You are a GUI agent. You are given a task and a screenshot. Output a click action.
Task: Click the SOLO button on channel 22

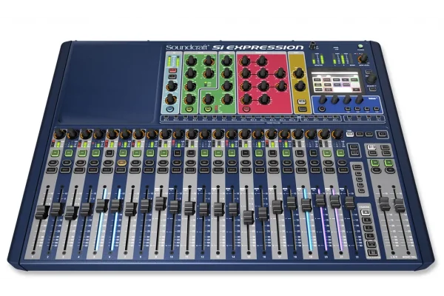click(x=343, y=170)
